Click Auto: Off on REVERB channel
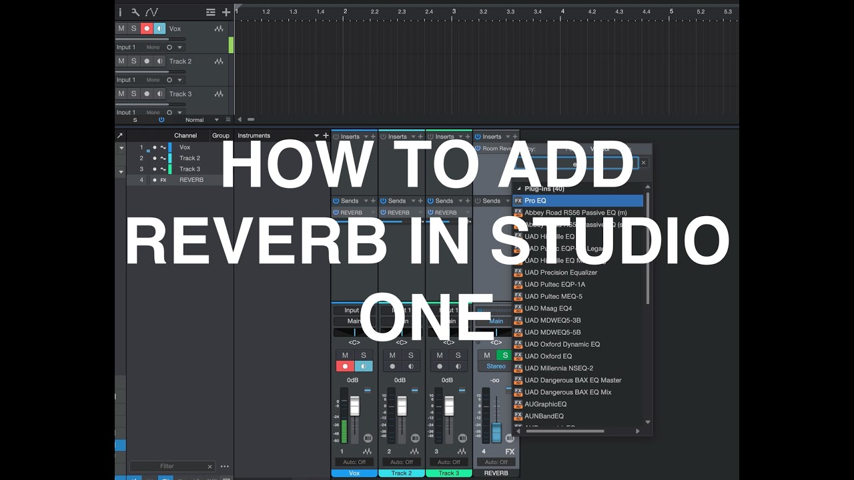The height and width of the screenshot is (480, 854). [x=496, y=462]
